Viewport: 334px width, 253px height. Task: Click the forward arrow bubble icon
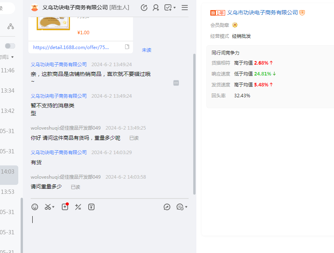167,207
